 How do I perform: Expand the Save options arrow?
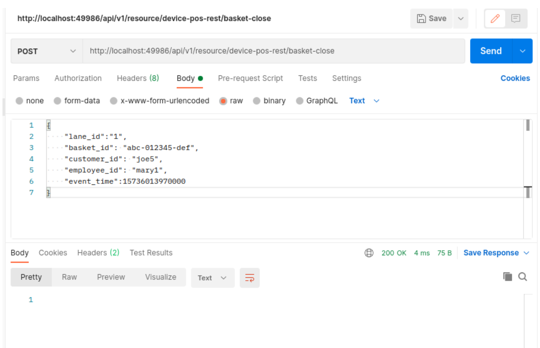[461, 18]
